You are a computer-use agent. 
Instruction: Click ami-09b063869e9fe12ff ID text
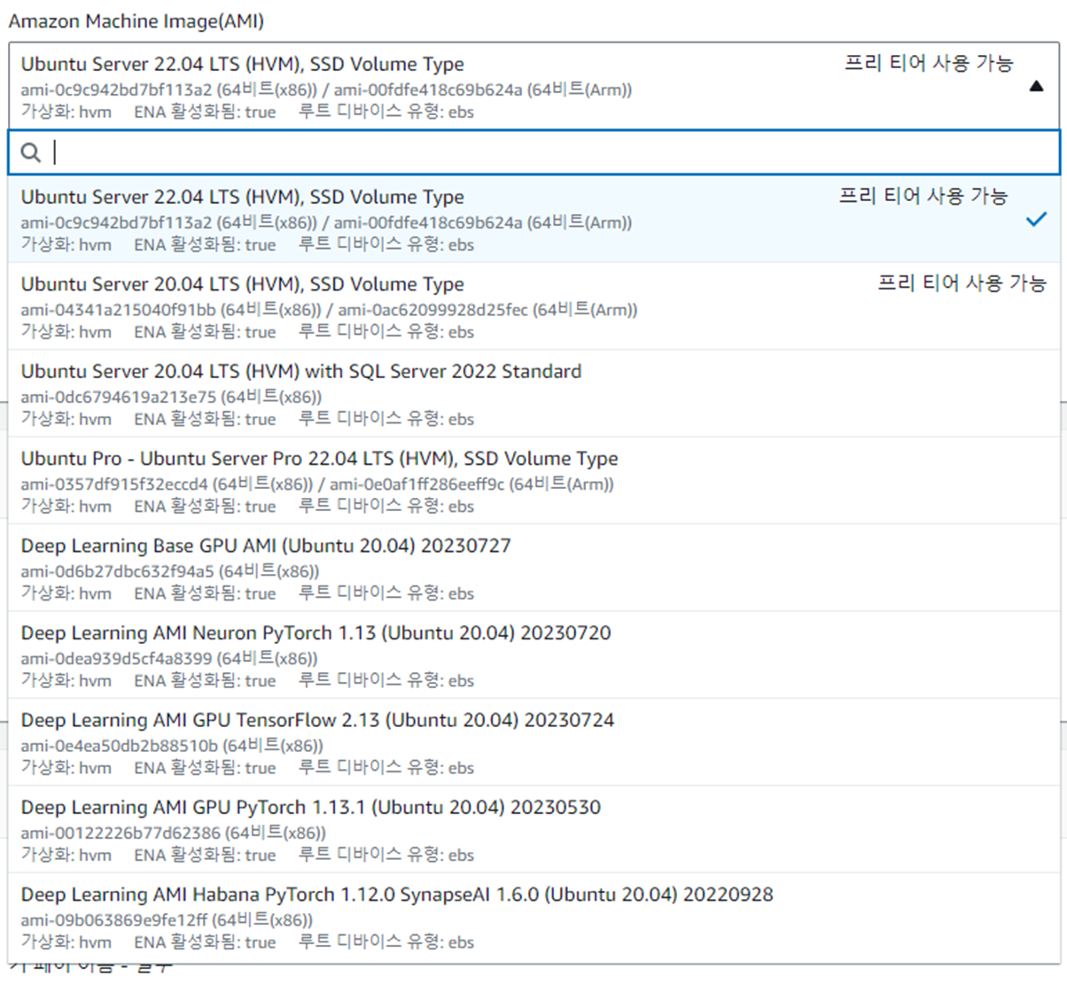click(115, 920)
